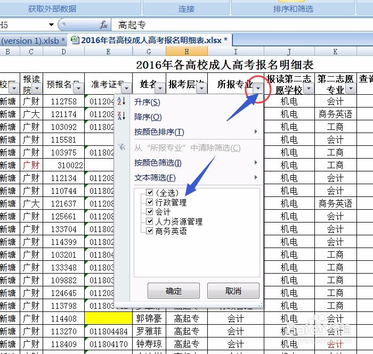Select column G header
Screen dimensions: 373x354
coord(149,52)
